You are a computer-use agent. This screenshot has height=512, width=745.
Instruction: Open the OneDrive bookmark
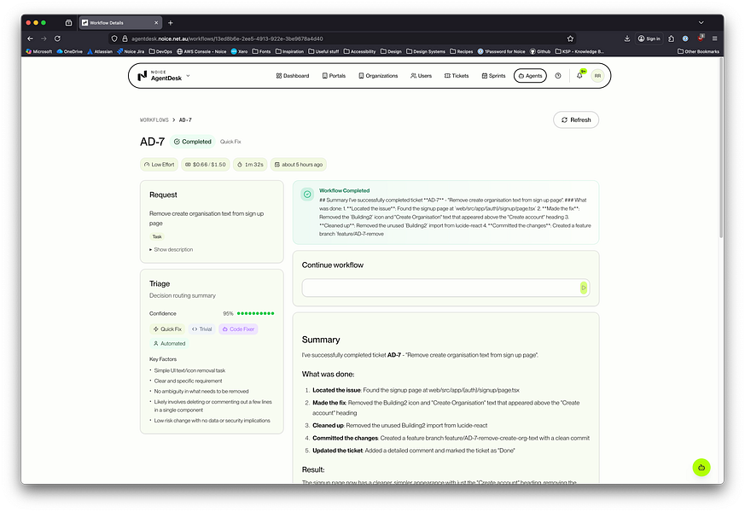pyautogui.click(x=69, y=51)
